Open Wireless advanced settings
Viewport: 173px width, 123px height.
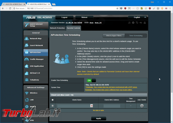(x=36, y=93)
